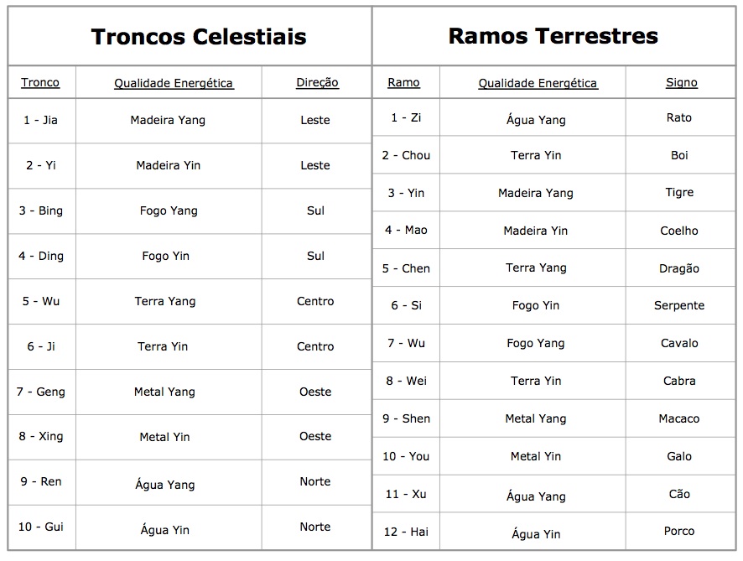This screenshot has width=743, height=561.
Task: Select the '1 - Jia' cell
Action: coord(40,120)
